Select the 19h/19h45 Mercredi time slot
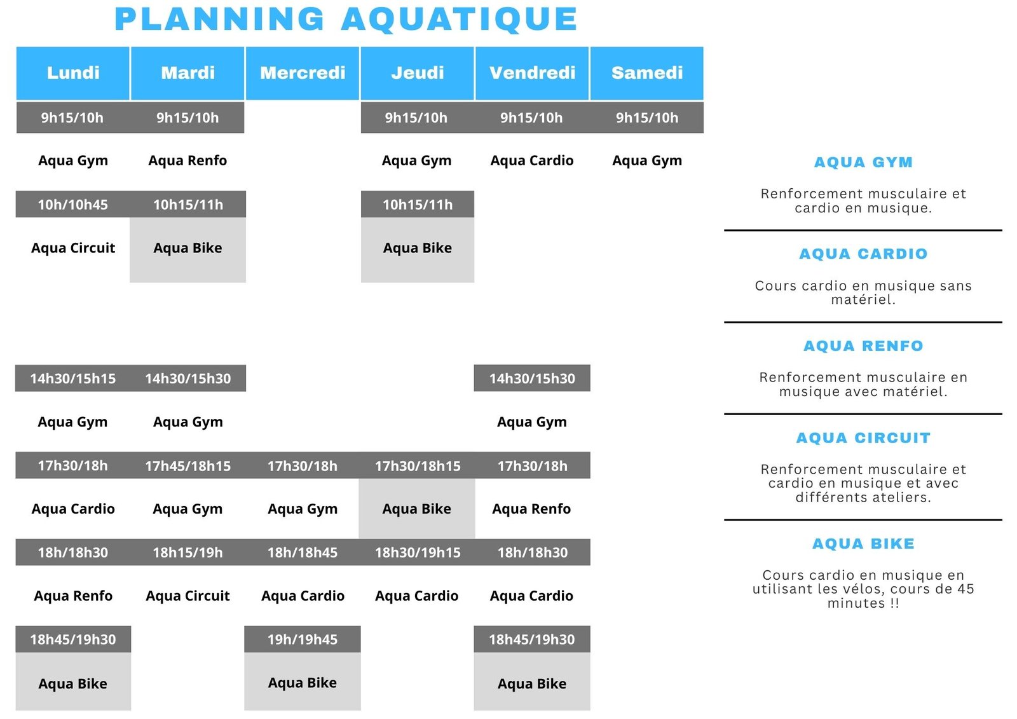 [x=303, y=640]
